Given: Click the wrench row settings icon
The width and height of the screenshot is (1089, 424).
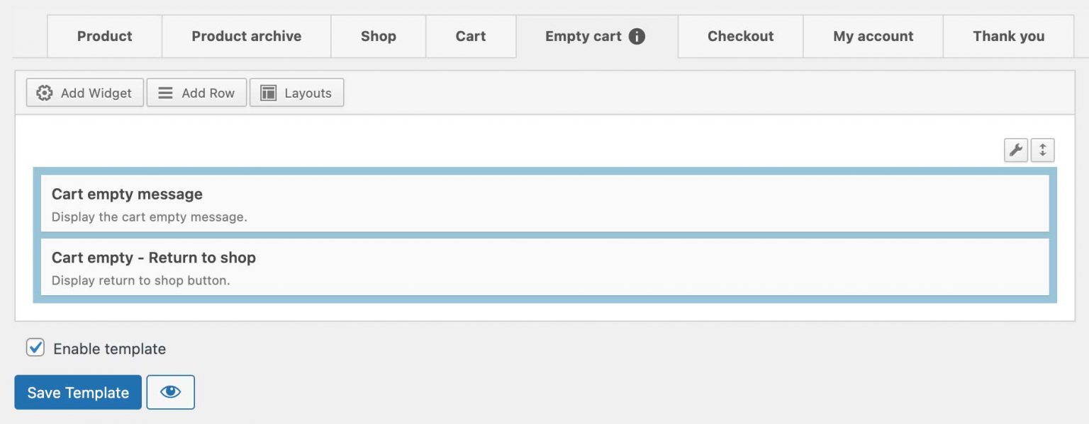Looking at the screenshot, I should 1016,150.
